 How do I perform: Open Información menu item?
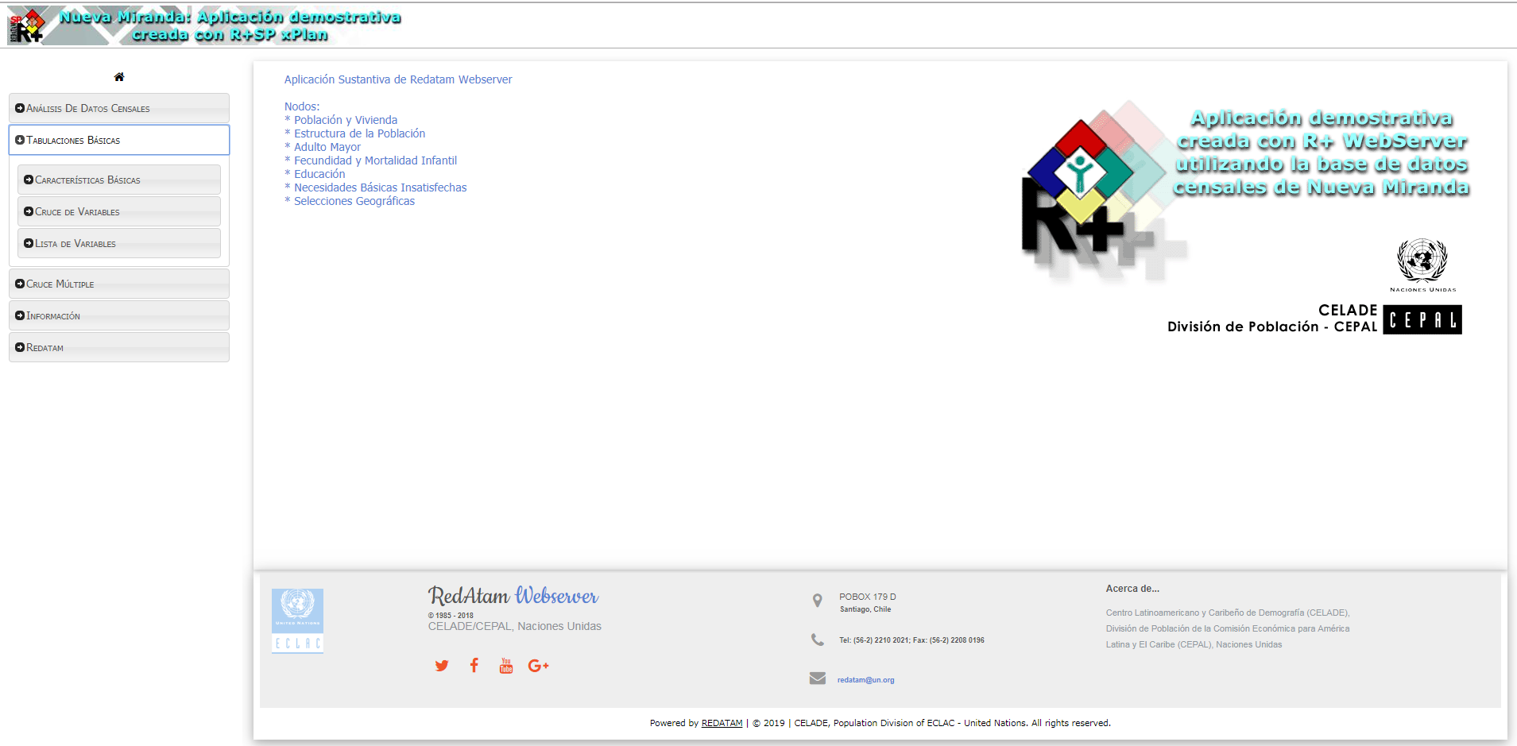pos(119,315)
